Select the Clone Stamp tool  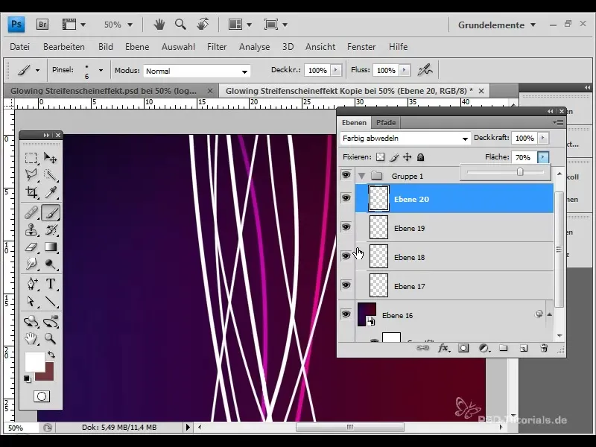coord(31,229)
